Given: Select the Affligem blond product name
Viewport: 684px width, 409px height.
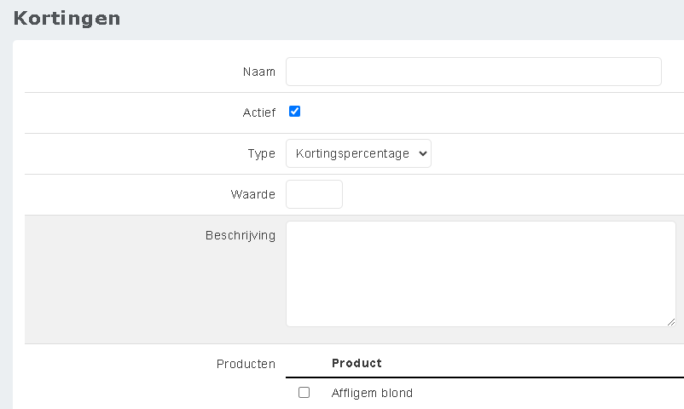Looking at the screenshot, I should click(372, 393).
